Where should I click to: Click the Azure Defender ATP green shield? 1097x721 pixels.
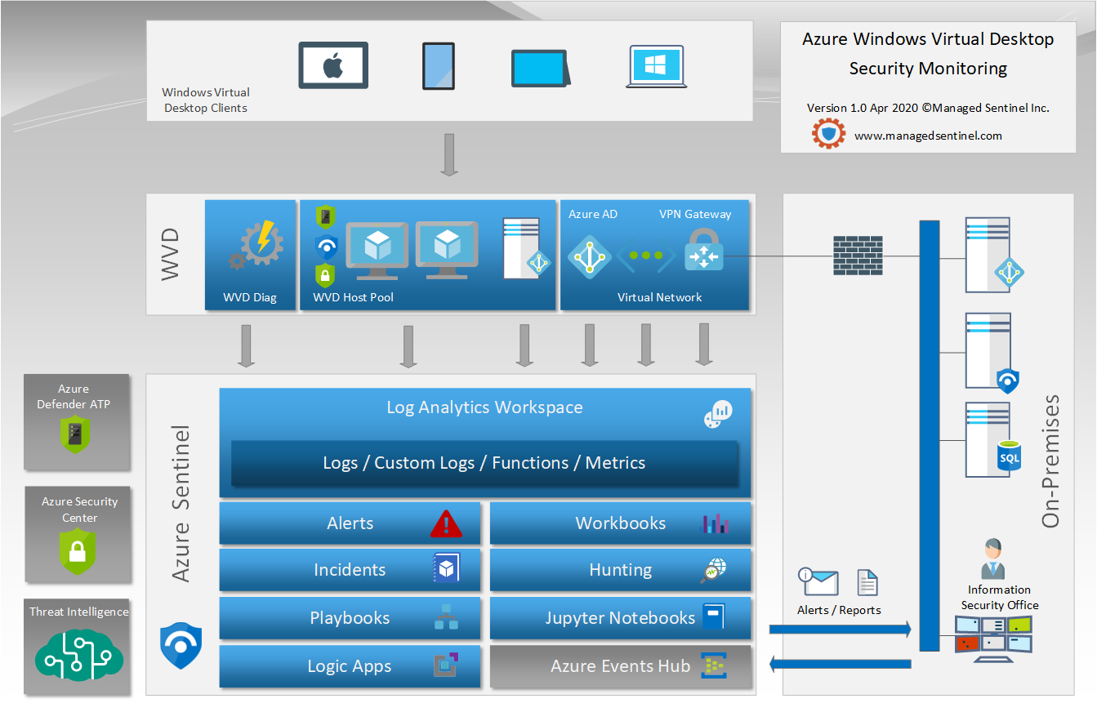[x=74, y=434]
